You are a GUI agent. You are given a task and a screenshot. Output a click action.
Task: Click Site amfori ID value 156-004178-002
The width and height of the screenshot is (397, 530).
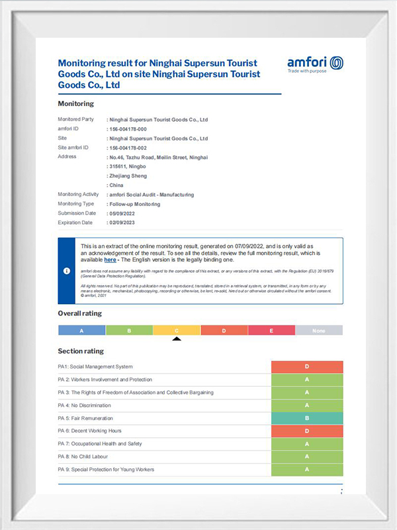click(128, 148)
